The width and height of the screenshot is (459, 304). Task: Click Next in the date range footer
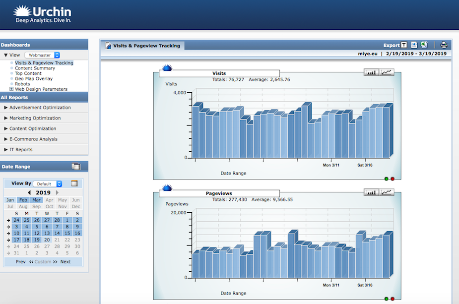[66, 262]
